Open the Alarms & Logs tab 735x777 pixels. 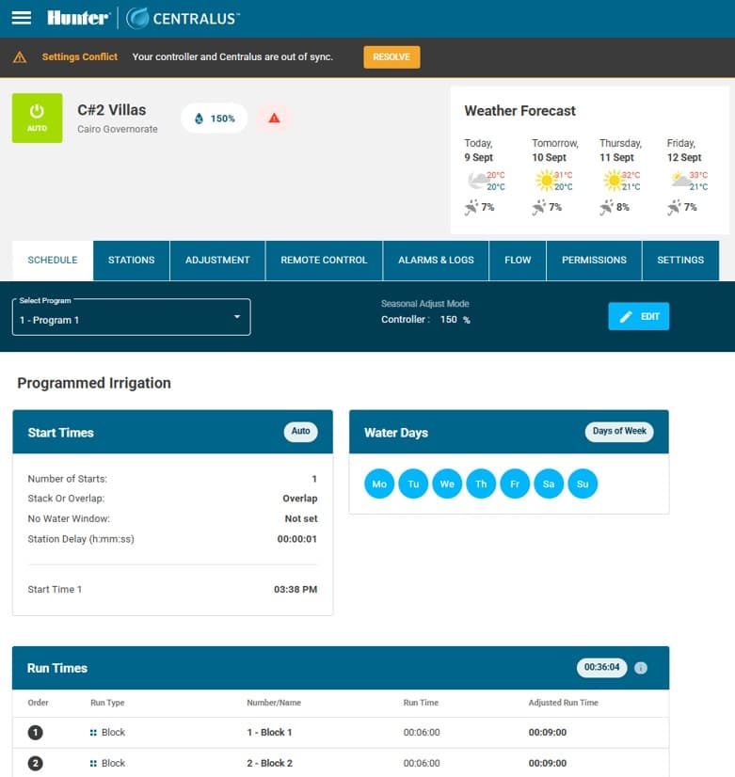click(436, 261)
